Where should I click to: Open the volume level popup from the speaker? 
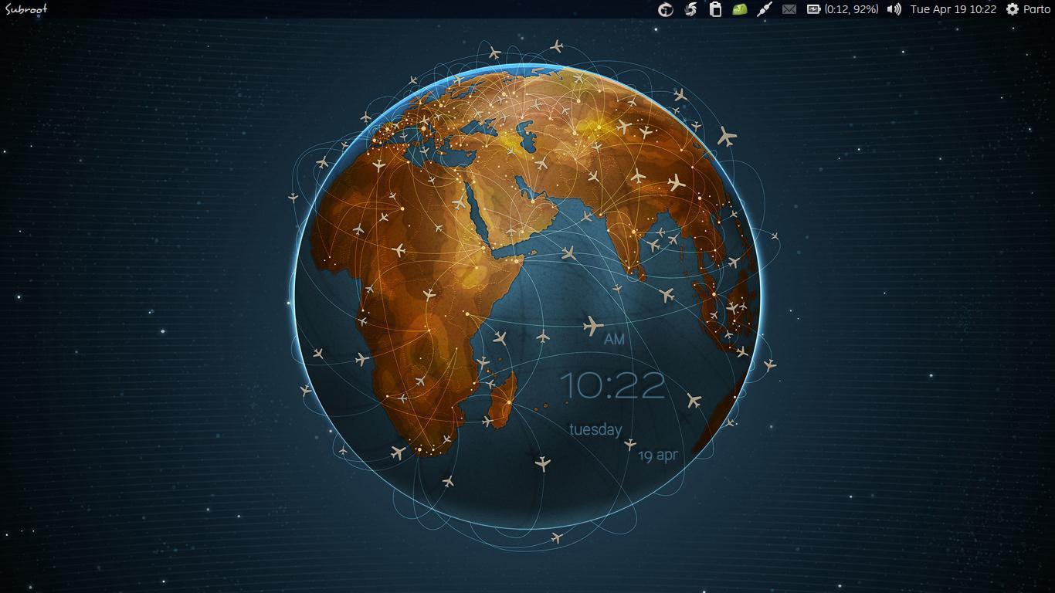(894, 9)
